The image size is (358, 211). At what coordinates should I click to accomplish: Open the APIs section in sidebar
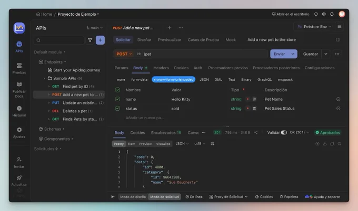tap(19, 47)
